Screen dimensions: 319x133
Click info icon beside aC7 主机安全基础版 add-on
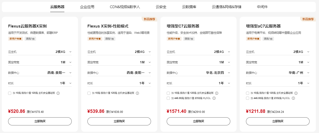click(x=296, y=93)
